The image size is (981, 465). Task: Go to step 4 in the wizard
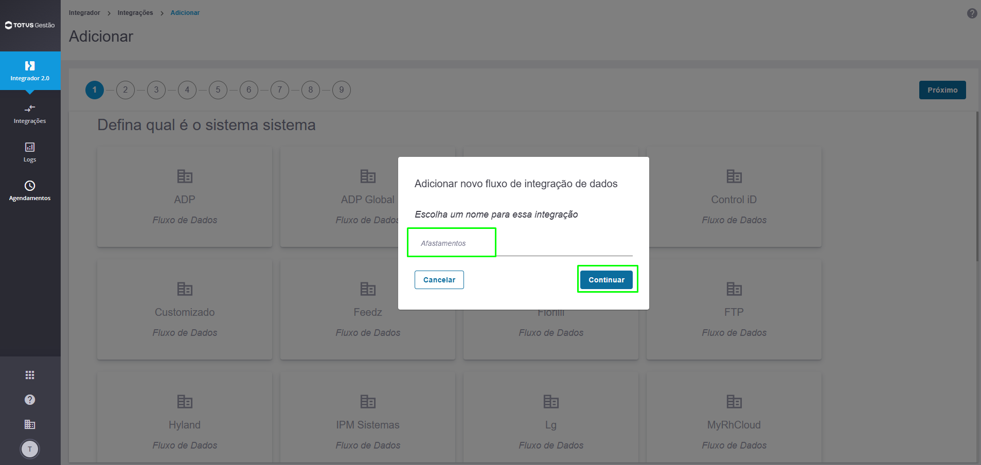[x=187, y=90]
